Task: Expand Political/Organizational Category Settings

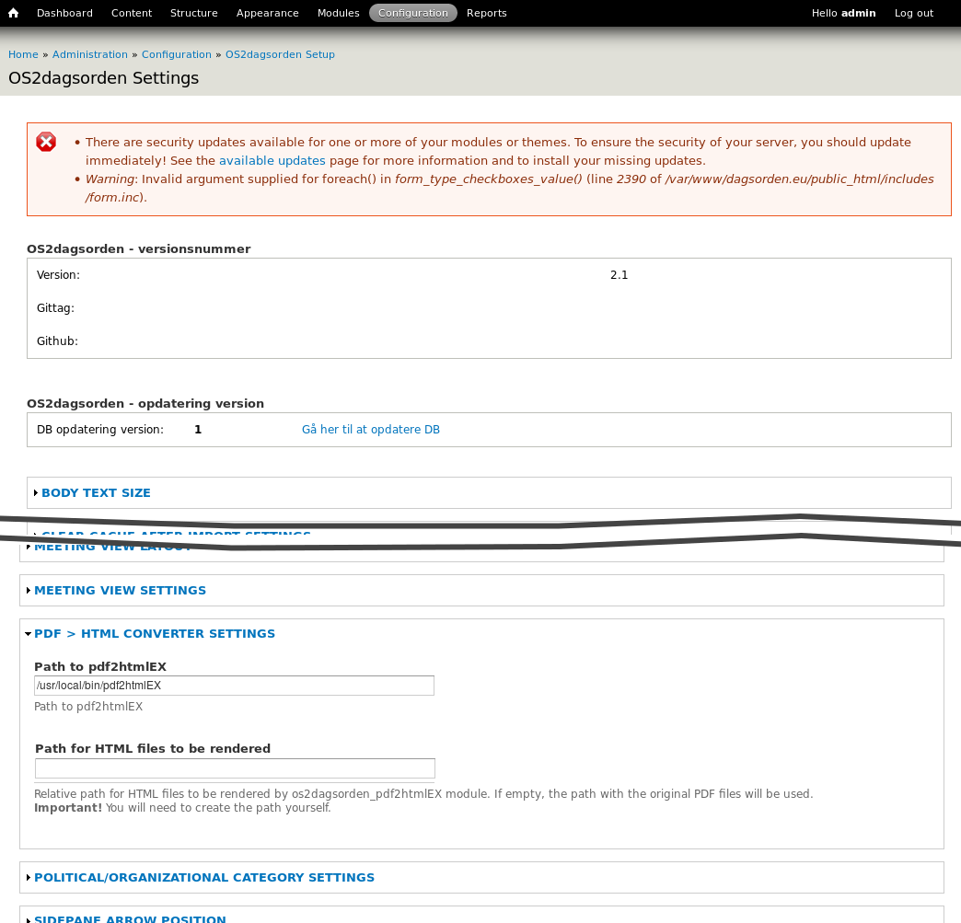Action: (204, 878)
